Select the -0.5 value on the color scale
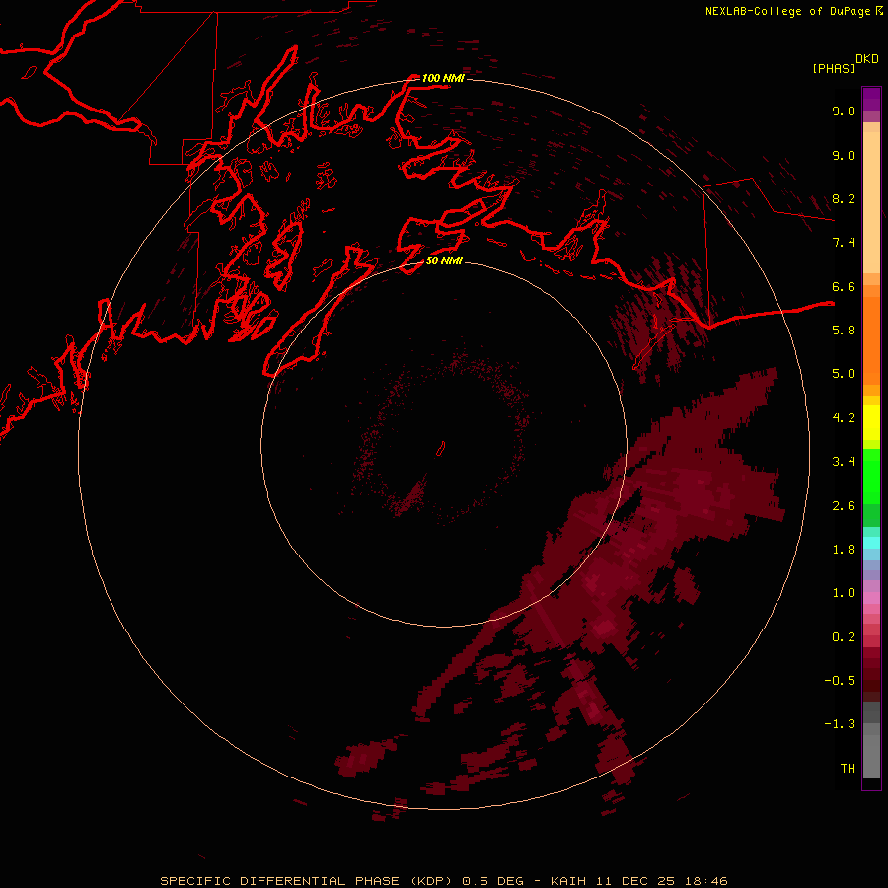 (x=840, y=681)
